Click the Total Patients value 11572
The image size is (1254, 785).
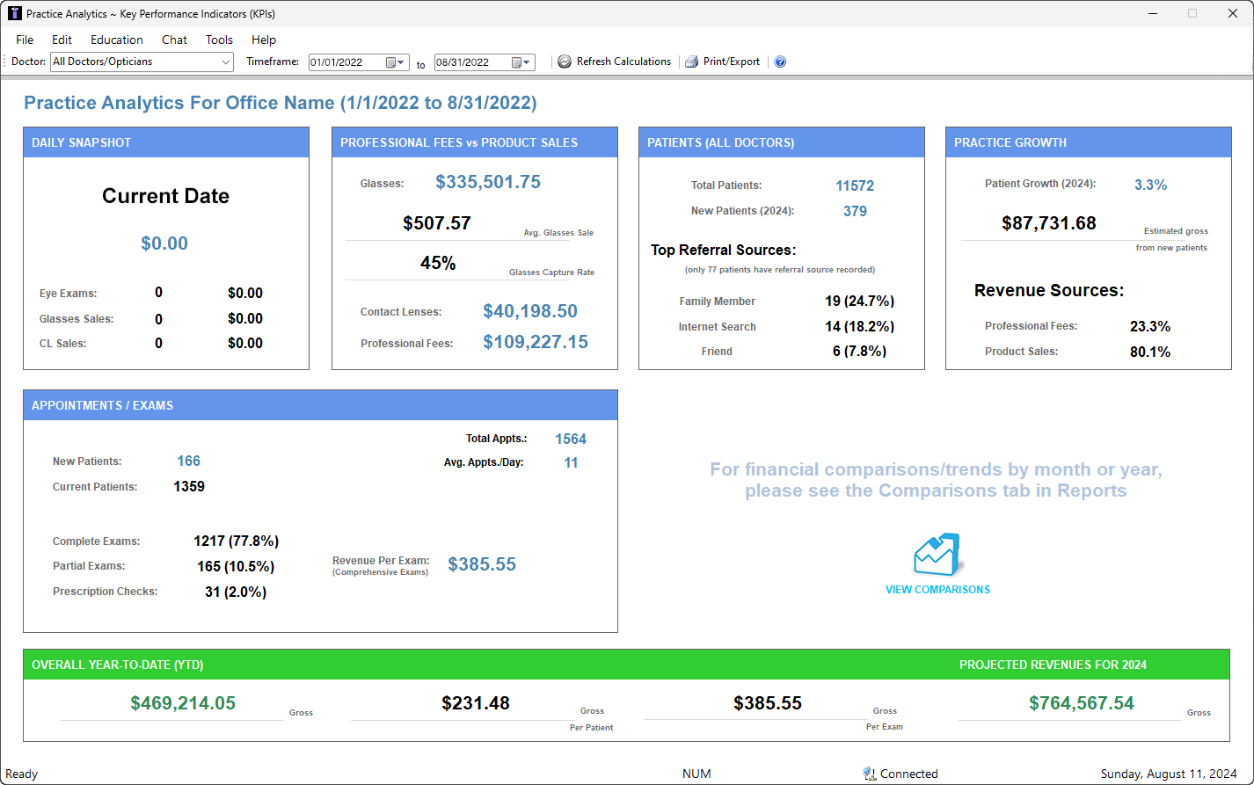point(855,185)
